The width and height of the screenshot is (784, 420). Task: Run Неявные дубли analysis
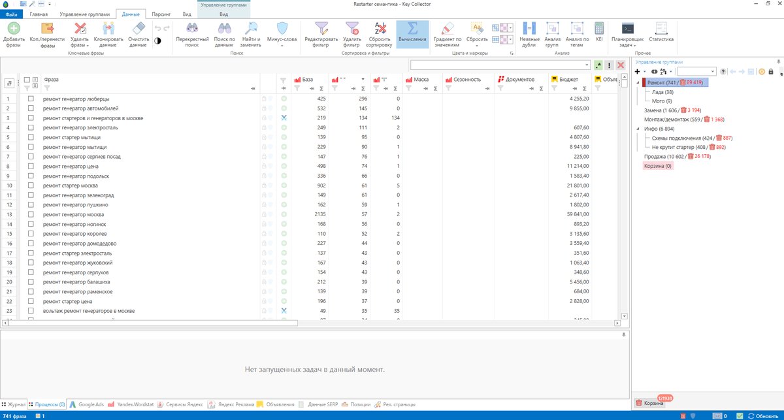click(x=529, y=36)
